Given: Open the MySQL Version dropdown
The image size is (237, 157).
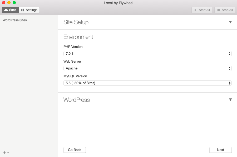Looking at the screenshot, I should tap(147, 83).
